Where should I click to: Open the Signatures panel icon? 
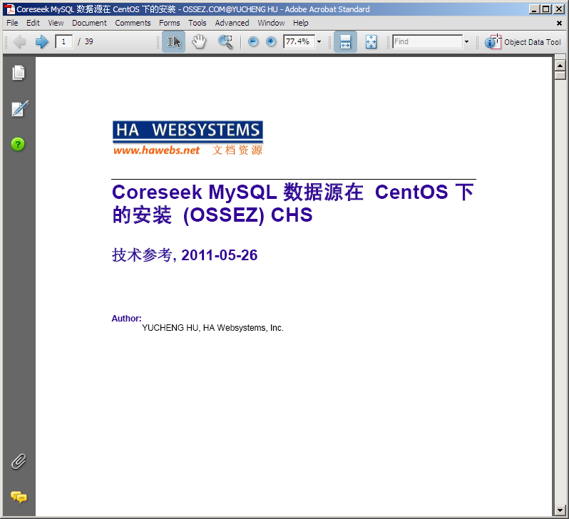tap(19, 108)
